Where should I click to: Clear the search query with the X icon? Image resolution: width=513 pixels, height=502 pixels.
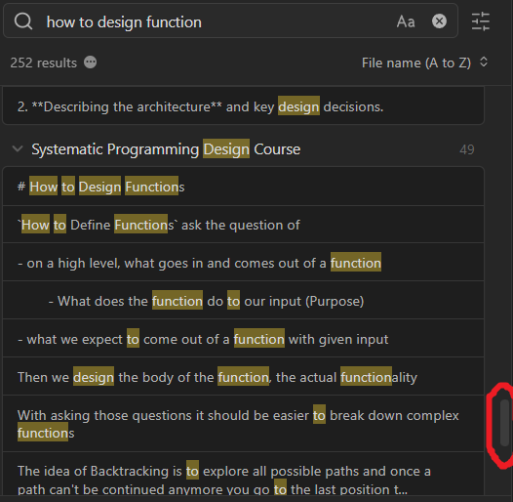pyautogui.click(x=439, y=21)
